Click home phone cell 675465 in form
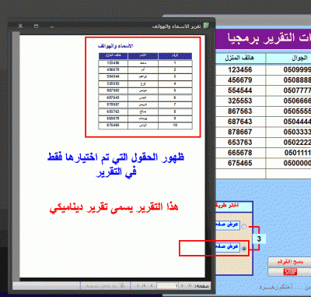Viewport: 311px width, 297px height. (240, 163)
